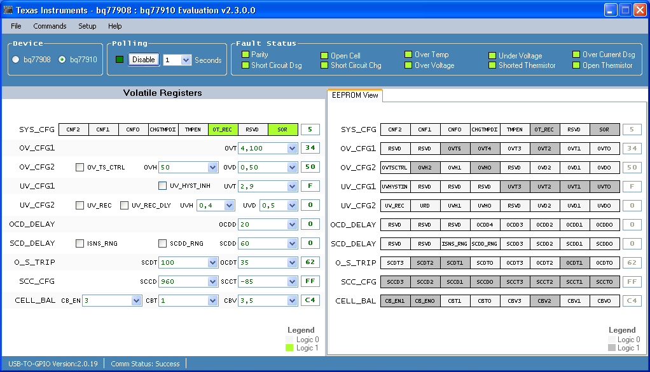The image size is (650, 372).
Task: Select the bq77910 device option
Action: click(62, 60)
